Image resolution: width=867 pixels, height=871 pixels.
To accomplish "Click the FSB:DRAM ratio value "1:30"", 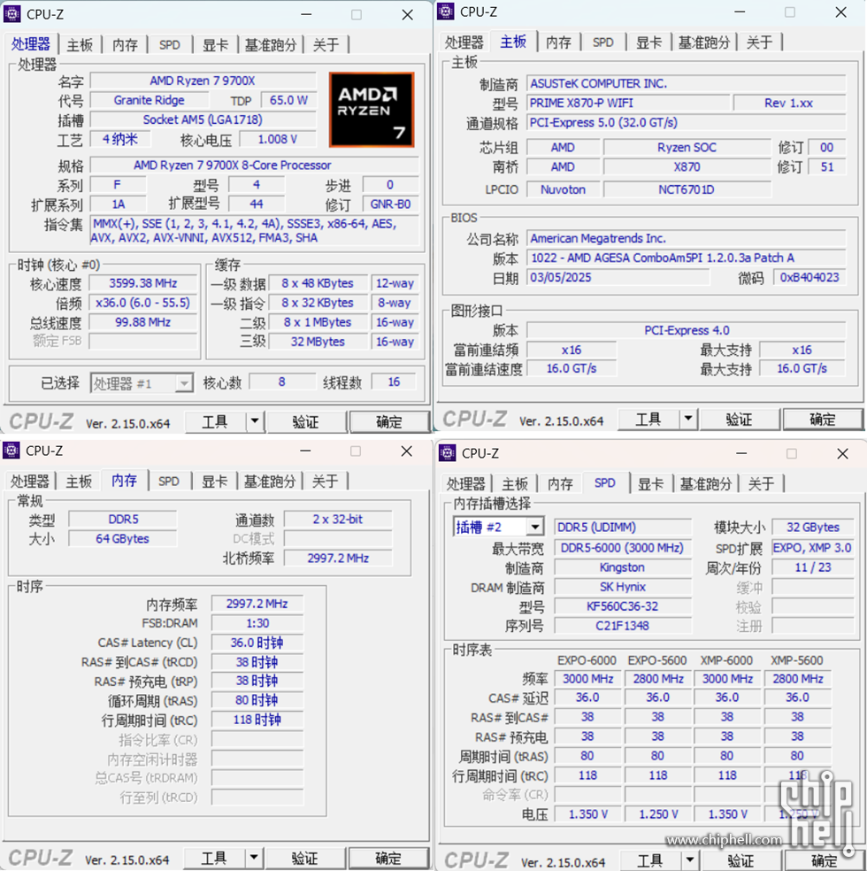I will pos(257,623).
